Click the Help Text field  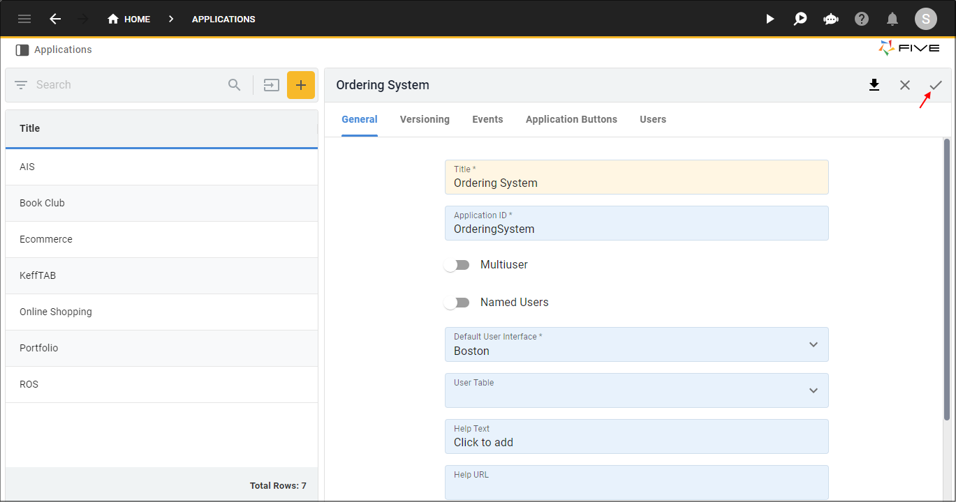637,436
